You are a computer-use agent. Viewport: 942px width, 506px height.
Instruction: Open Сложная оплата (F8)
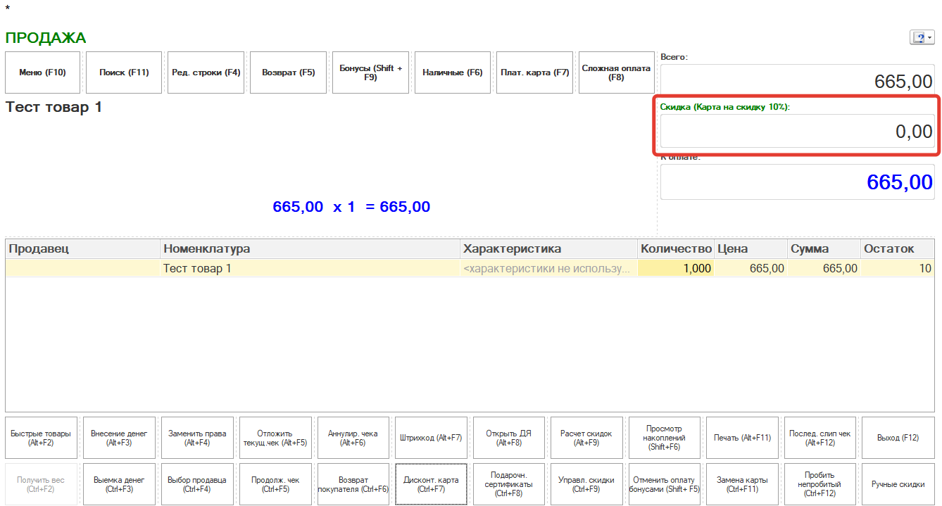616,72
